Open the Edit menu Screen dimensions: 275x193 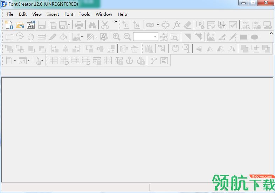[x=23, y=14]
